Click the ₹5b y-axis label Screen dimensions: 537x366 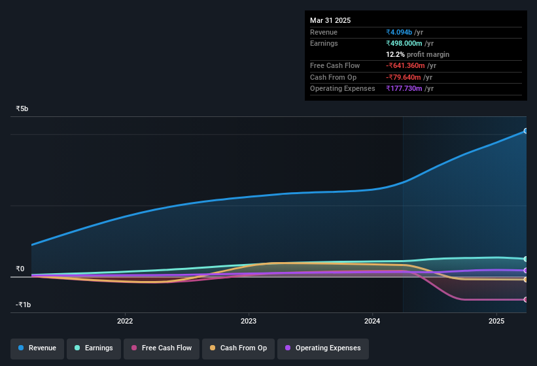22,108
